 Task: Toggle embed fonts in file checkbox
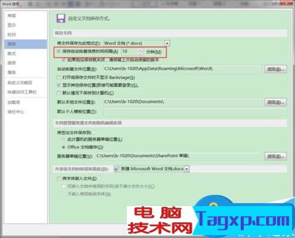[x=58, y=178]
